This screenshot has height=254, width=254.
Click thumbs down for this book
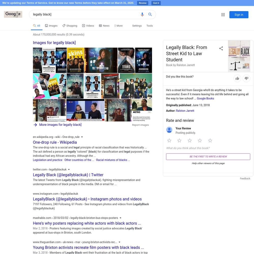pyautogui.click(x=246, y=78)
